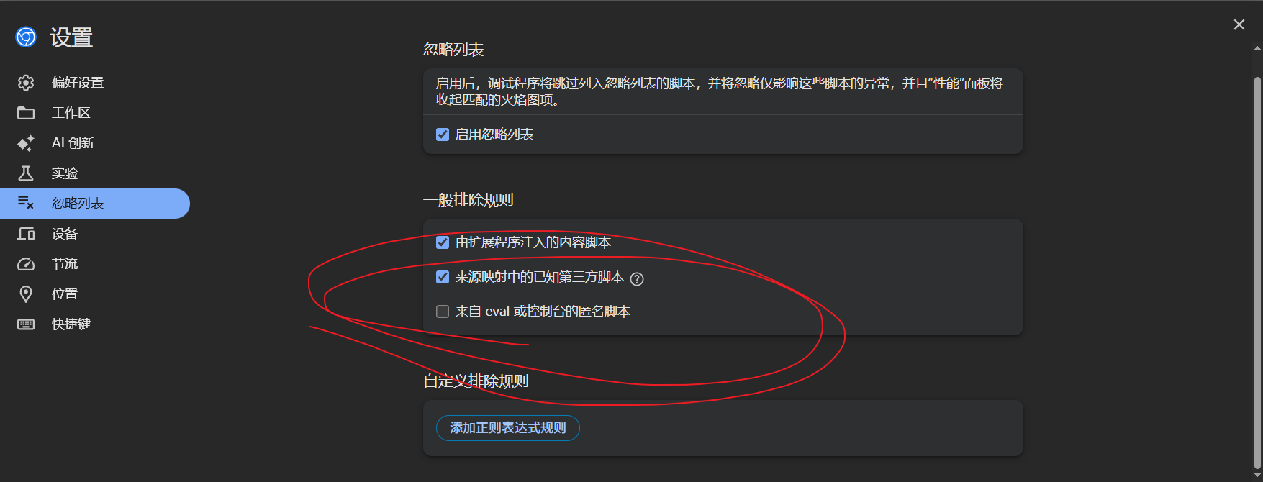Click the Workspace folder icon
1263x482 pixels.
click(x=26, y=113)
